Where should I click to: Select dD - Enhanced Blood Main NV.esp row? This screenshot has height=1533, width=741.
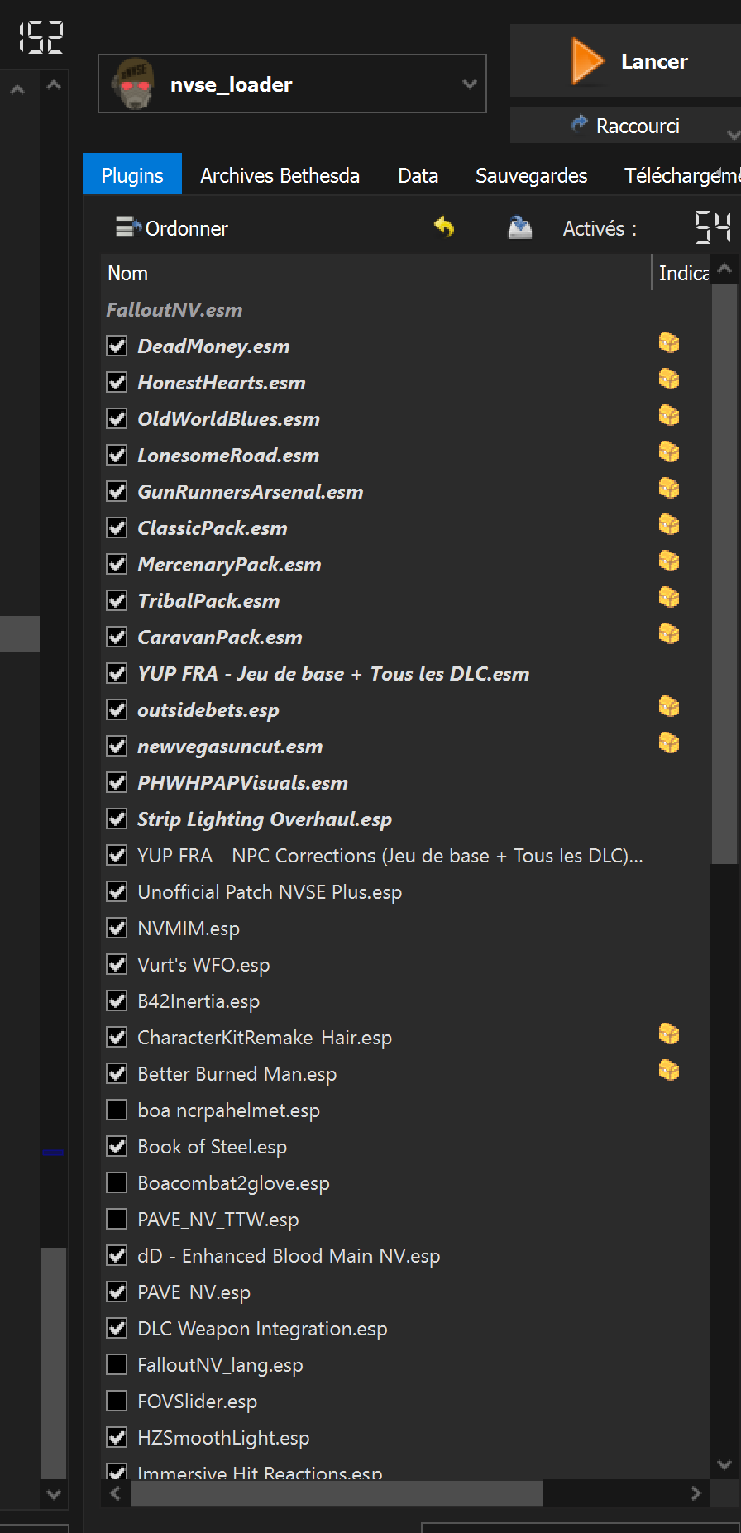405,1255
